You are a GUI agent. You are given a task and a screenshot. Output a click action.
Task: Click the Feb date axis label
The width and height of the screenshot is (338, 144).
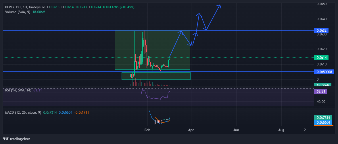pos(147,130)
